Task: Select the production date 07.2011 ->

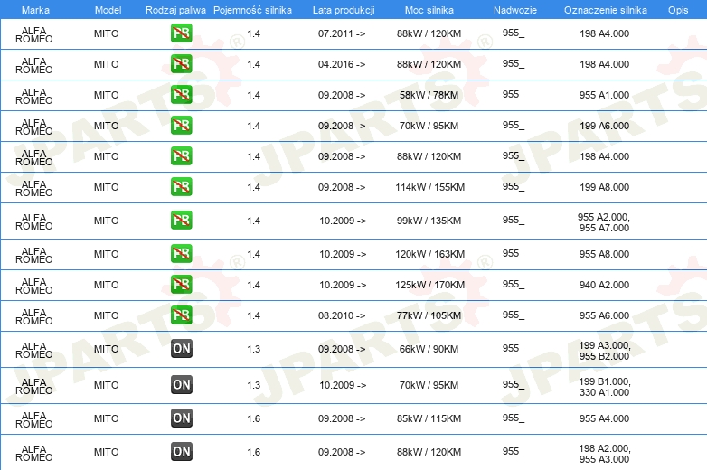Action: [342, 33]
